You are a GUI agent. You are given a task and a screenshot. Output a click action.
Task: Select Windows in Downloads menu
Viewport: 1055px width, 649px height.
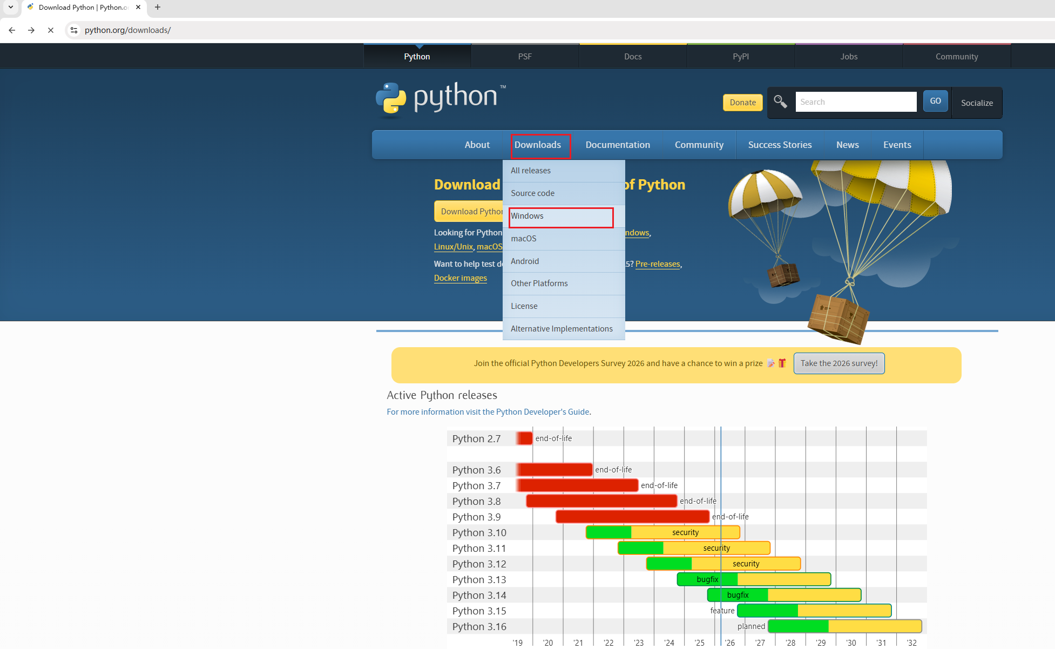(560, 216)
